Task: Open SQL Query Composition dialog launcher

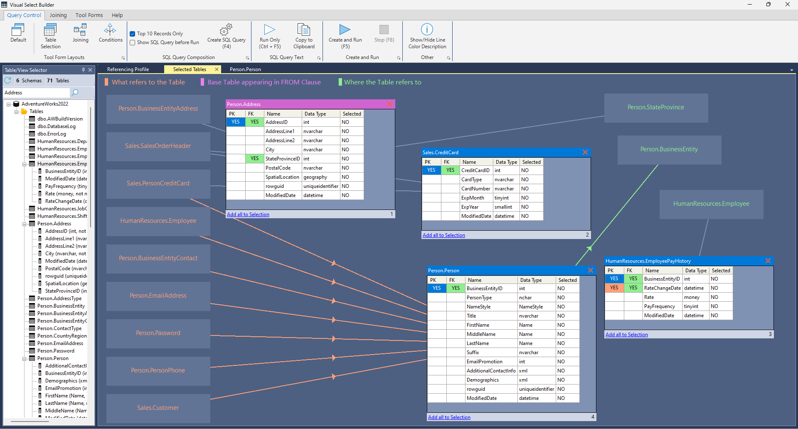Action: [248, 58]
